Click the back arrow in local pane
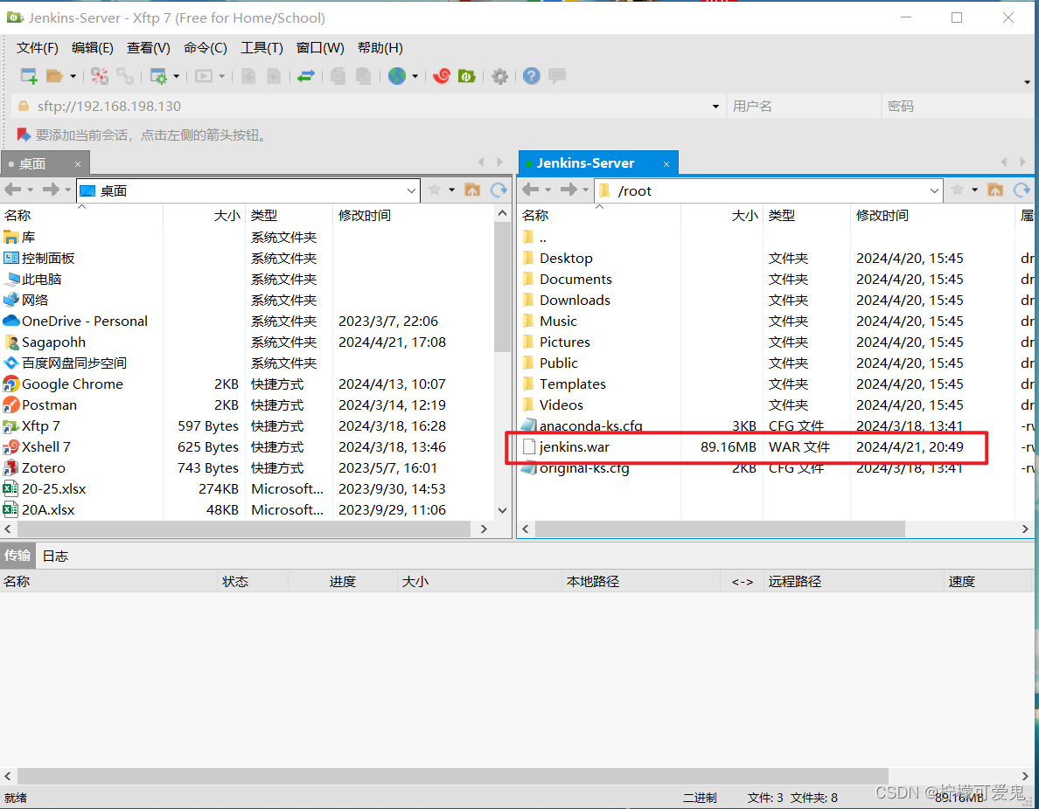Screen dimensions: 1039x809 (12, 190)
